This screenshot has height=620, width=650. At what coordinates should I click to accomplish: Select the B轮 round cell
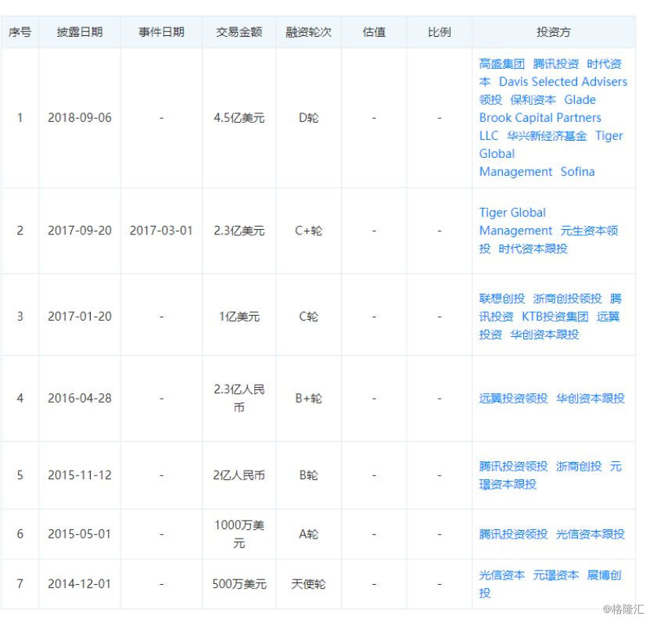[x=308, y=475]
